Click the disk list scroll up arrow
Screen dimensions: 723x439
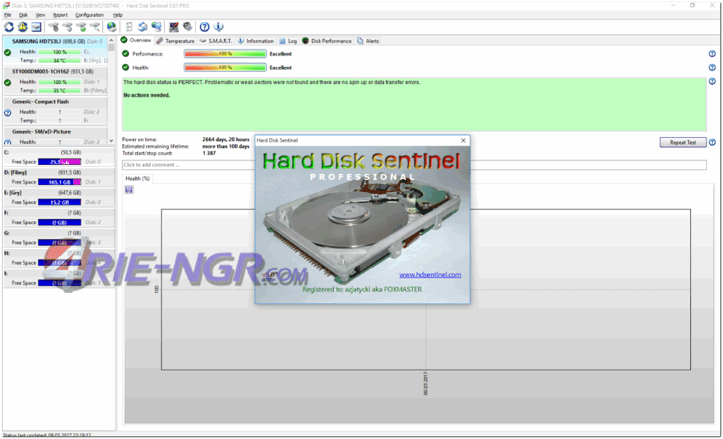pos(111,40)
